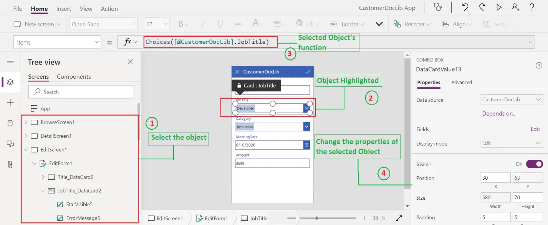Viewport: 548px width, 225px height.
Task: Click the Position X value field
Action: click(495, 178)
